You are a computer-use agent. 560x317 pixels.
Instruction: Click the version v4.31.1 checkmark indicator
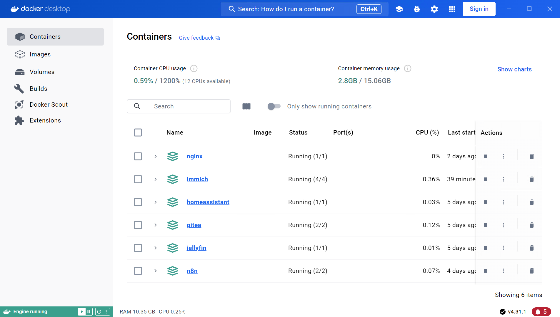(513, 312)
